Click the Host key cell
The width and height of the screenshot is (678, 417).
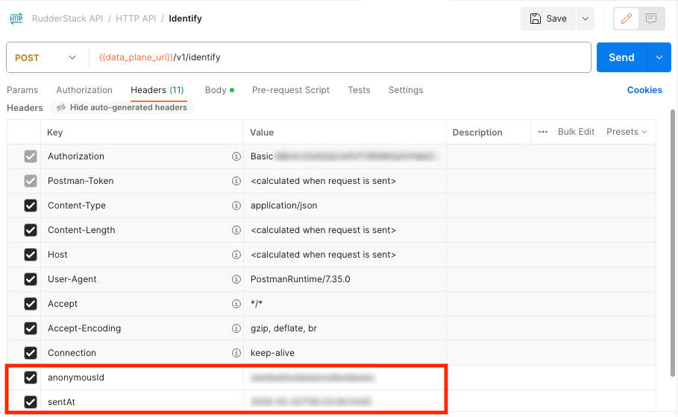coord(142,255)
